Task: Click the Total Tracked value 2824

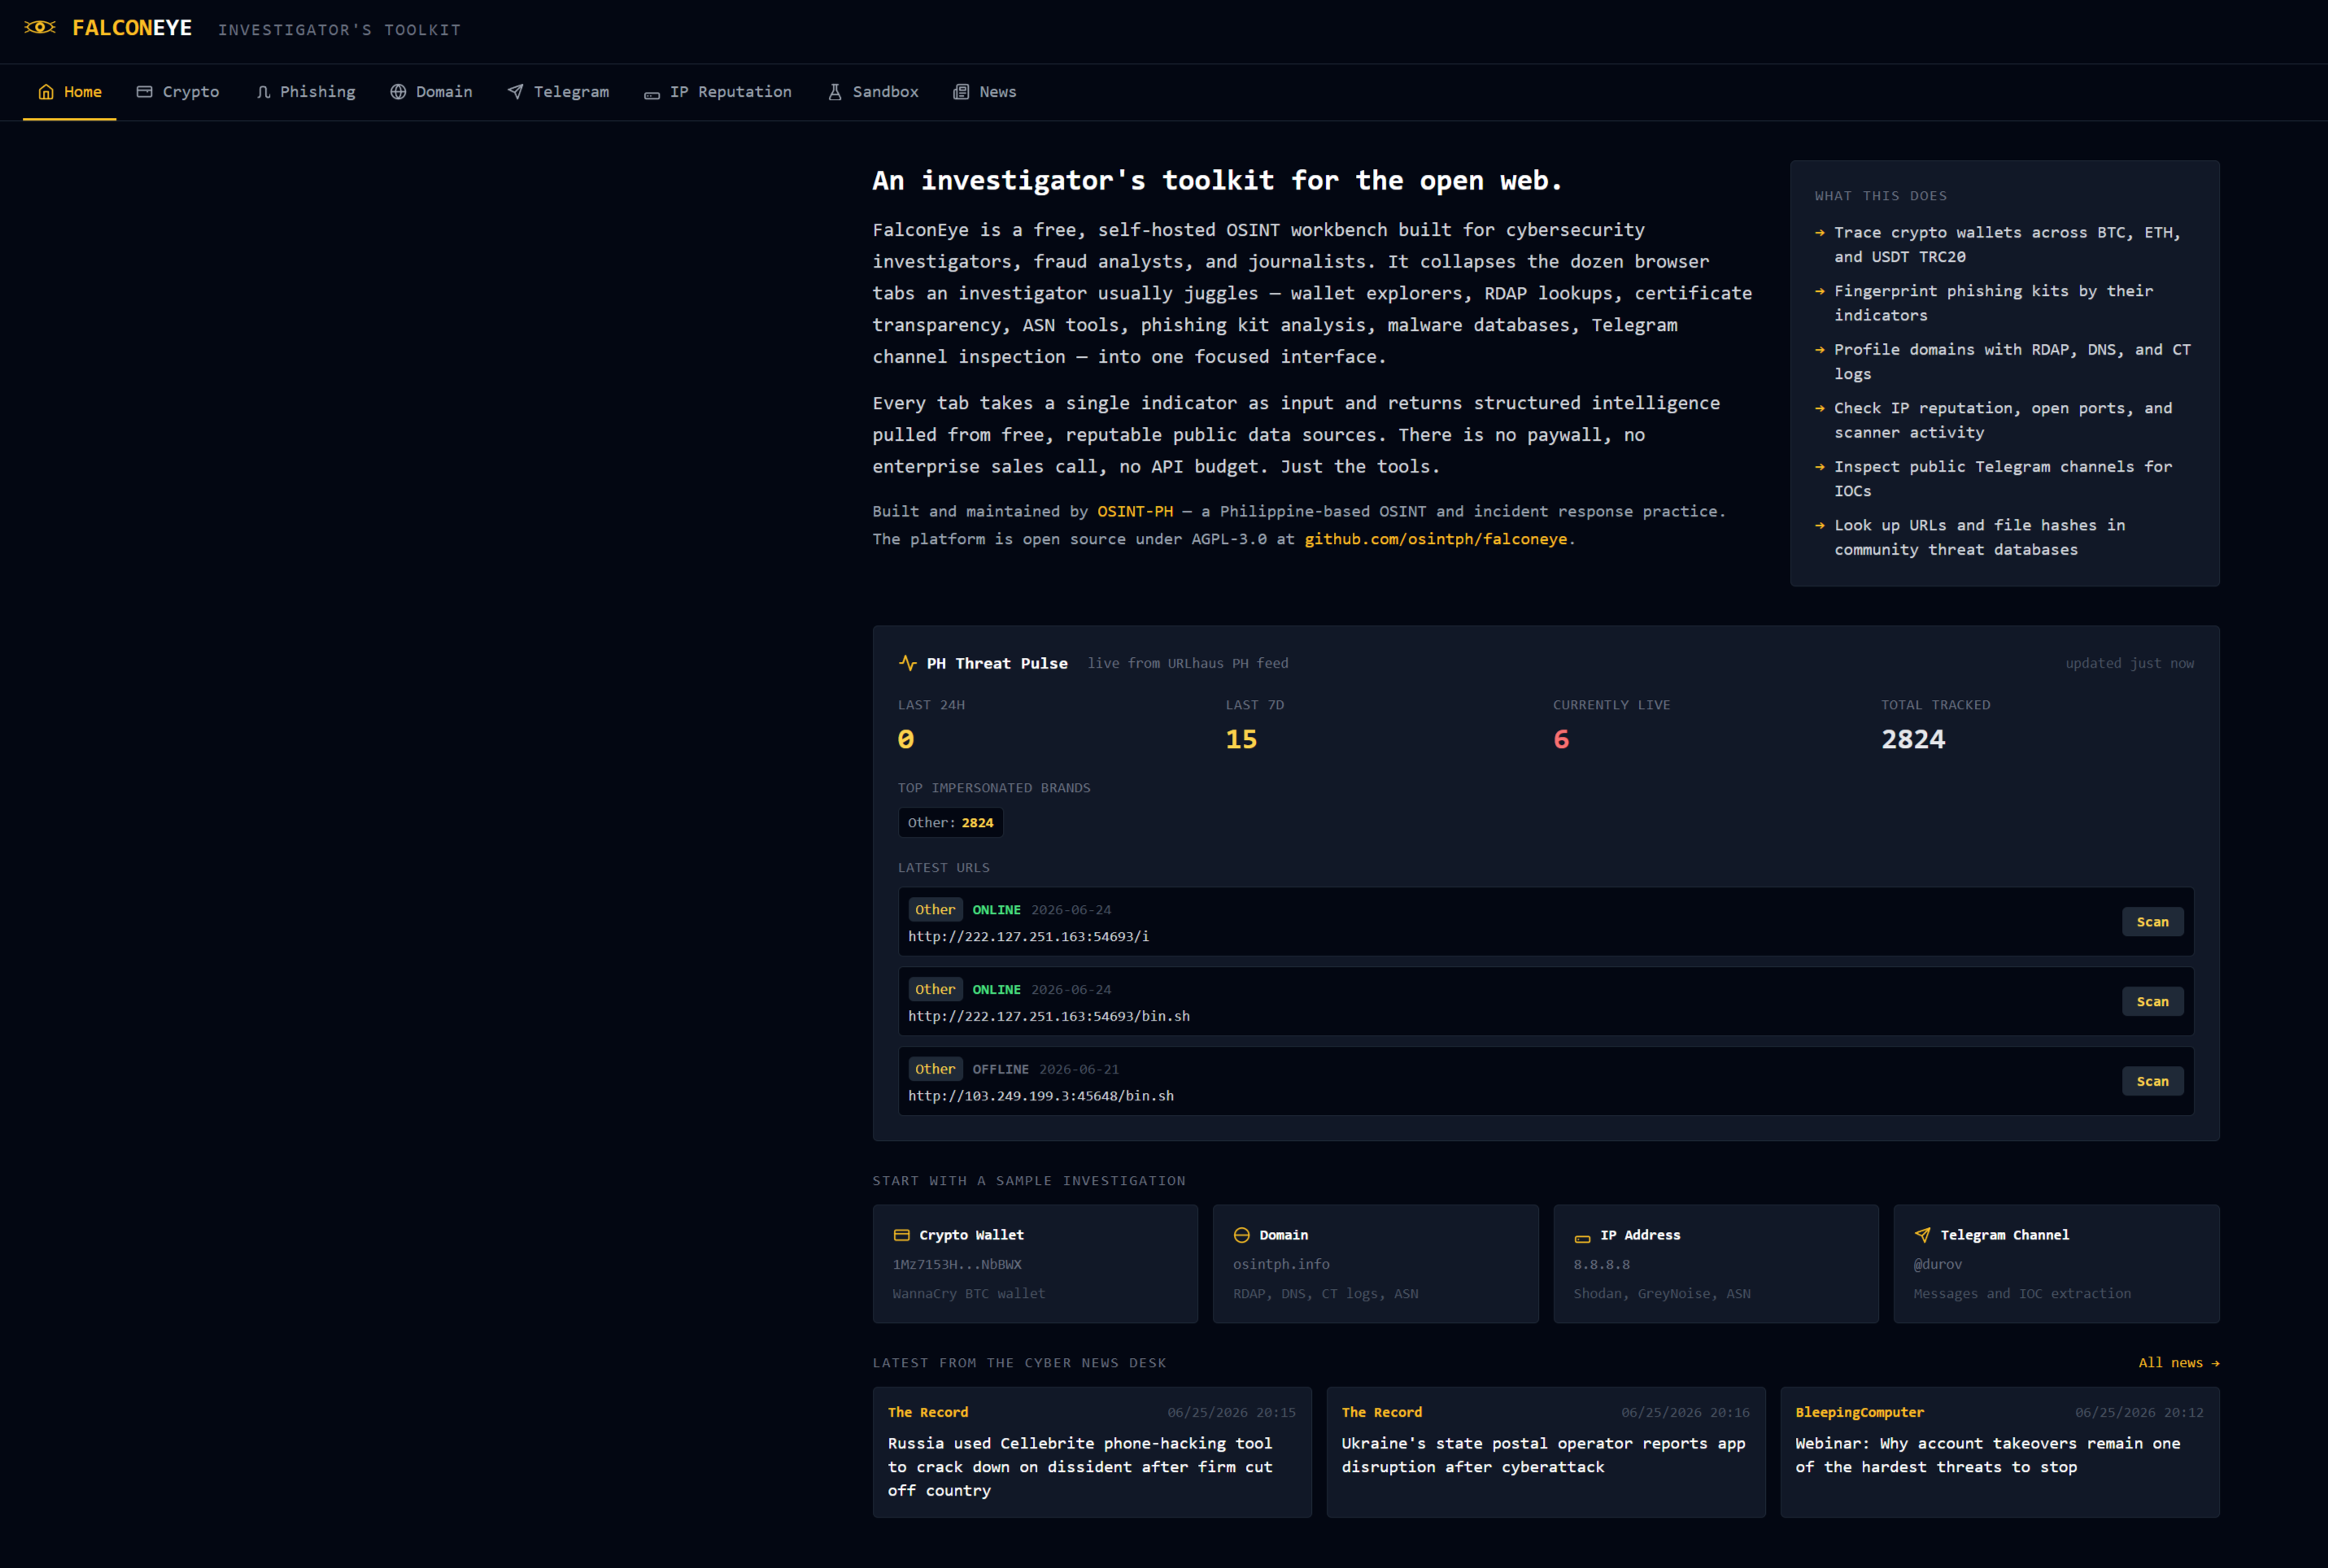Action: (1913, 739)
